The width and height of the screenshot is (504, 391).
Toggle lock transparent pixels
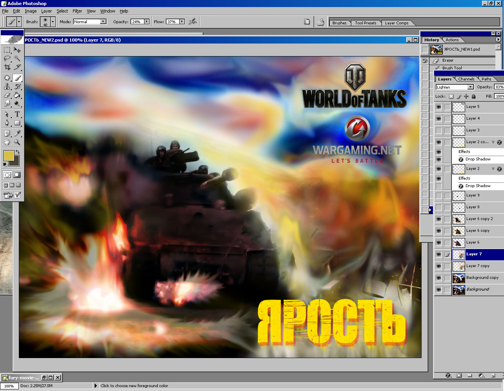click(451, 96)
